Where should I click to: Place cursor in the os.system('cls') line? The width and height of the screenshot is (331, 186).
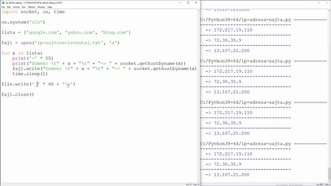[x=23, y=22]
